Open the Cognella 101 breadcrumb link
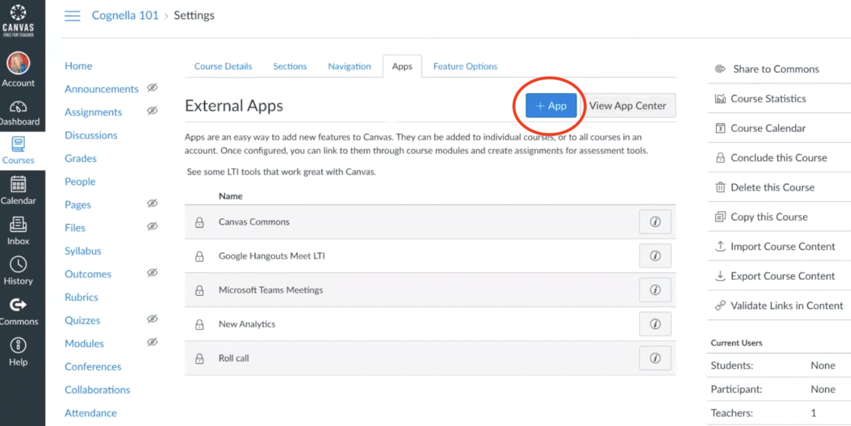This screenshot has height=426, width=851. pyautogui.click(x=125, y=16)
